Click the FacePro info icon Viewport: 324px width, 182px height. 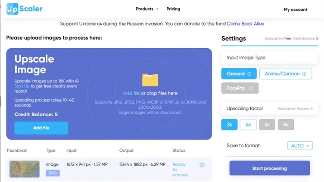[x=251, y=88]
